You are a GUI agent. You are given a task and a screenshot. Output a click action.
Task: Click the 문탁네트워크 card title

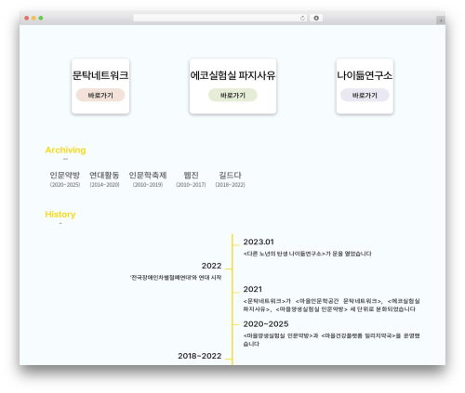point(100,75)
